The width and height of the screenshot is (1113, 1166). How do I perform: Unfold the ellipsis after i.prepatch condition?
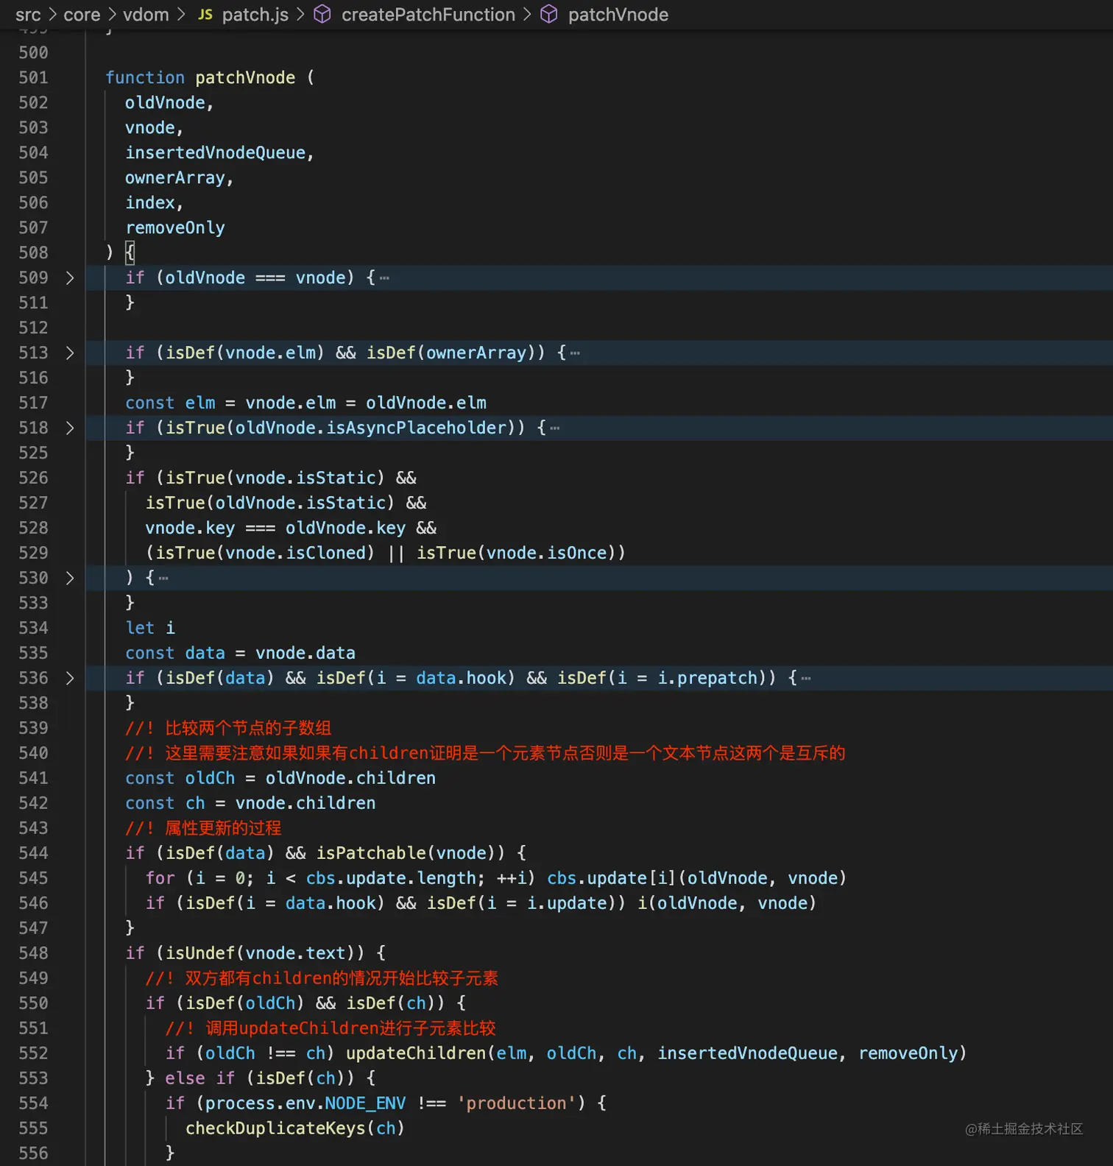coord(806,679)
